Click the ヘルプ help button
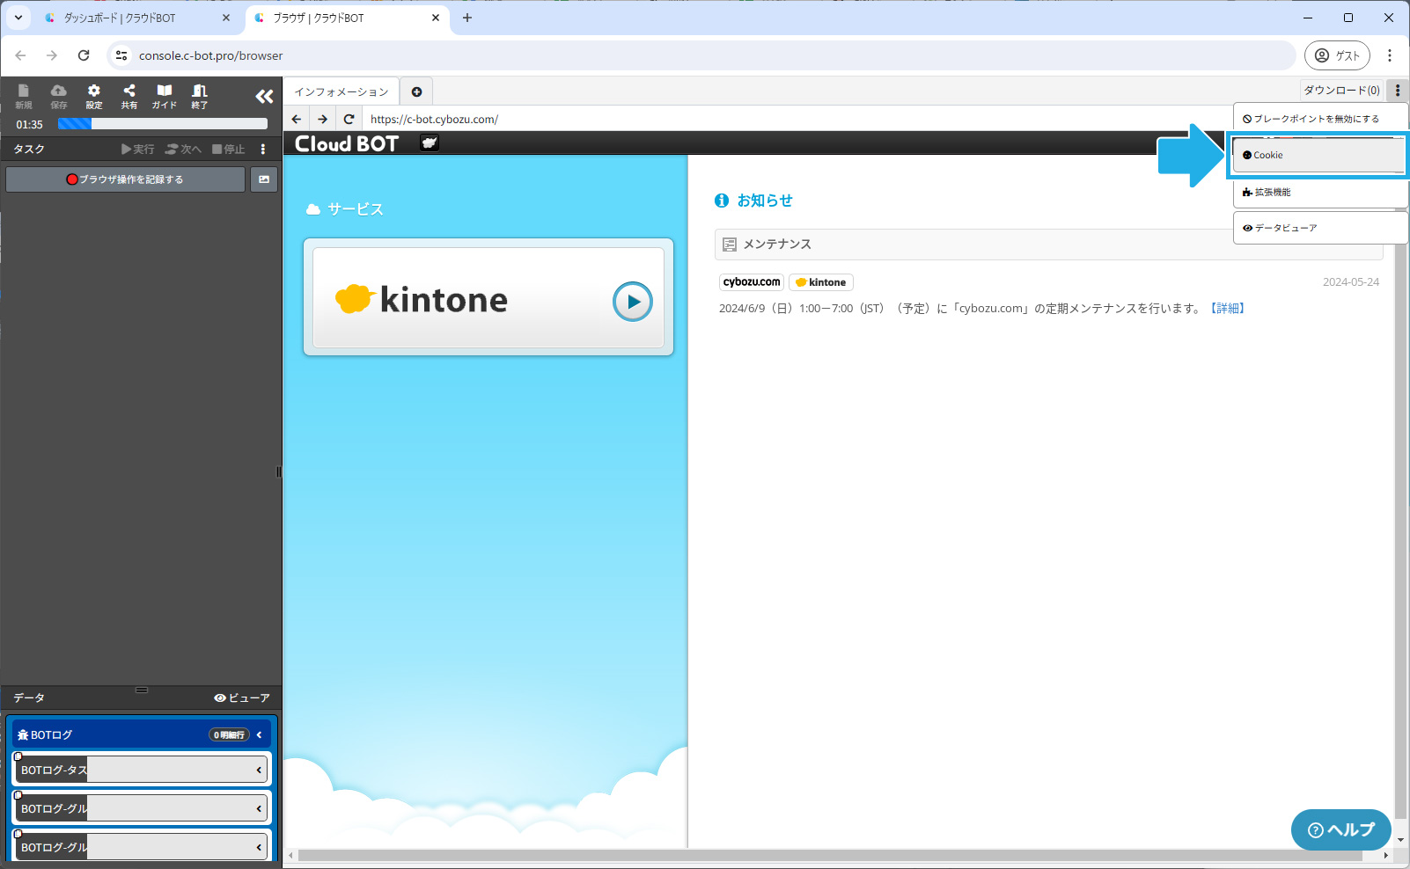 (x=1340, y=829)
